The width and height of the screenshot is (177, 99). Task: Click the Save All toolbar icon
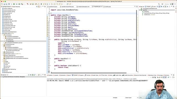[x=6, y=4]
